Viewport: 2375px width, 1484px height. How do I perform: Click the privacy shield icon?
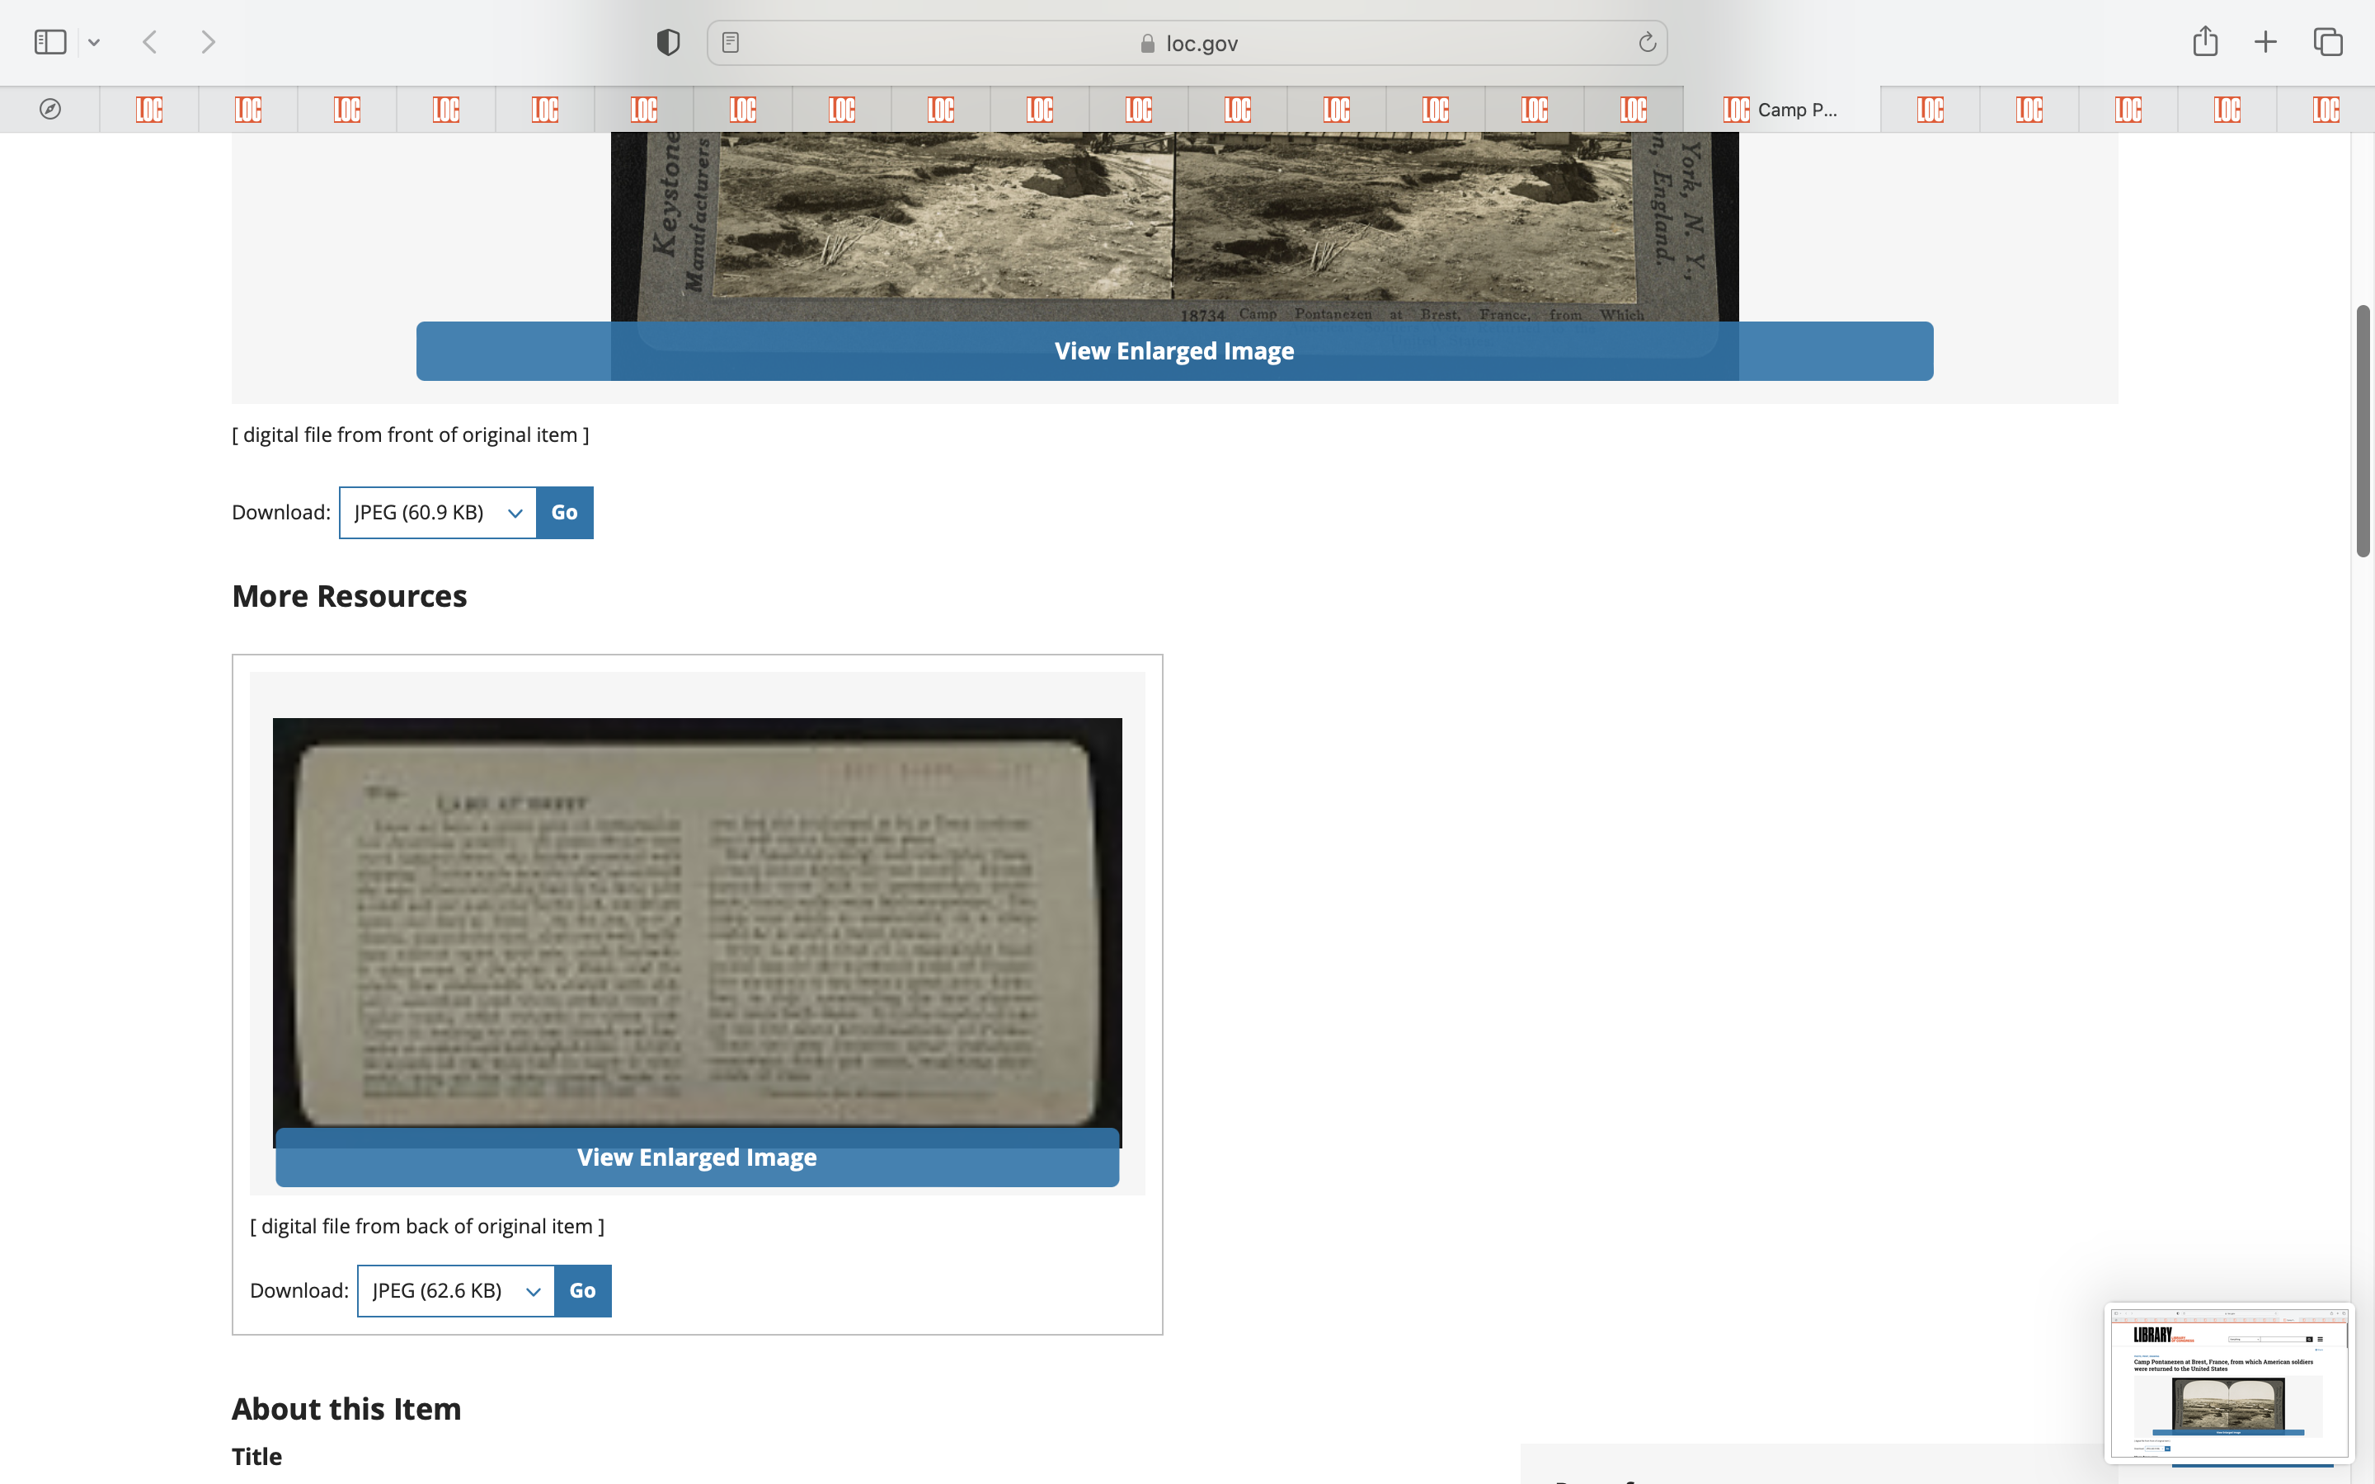click(x=667, y=42)
